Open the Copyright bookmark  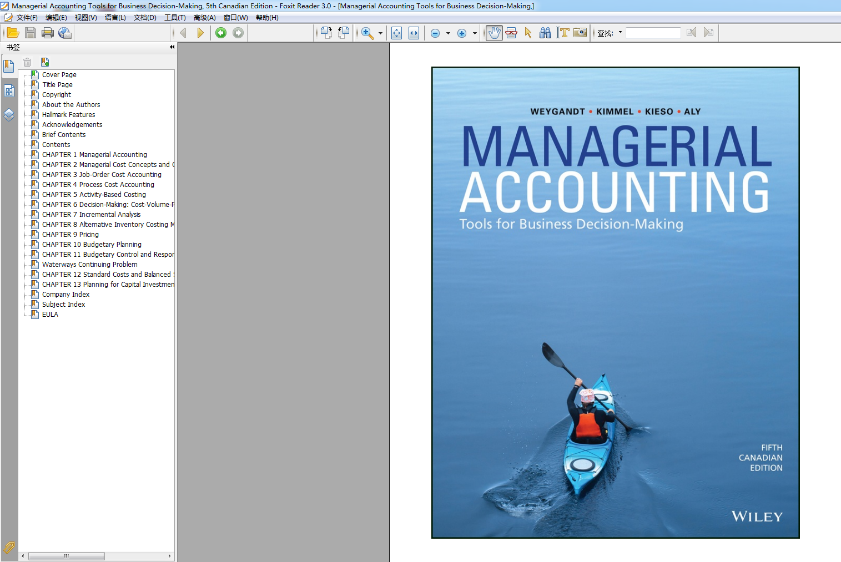tap(57, 95)
